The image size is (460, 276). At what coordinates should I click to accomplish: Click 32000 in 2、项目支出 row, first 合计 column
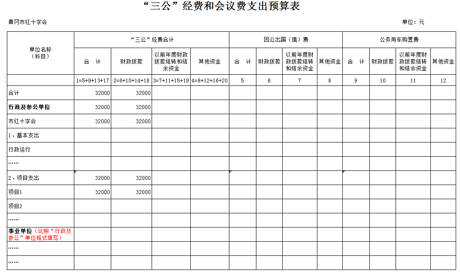102,178
